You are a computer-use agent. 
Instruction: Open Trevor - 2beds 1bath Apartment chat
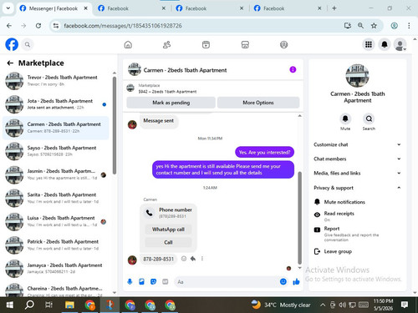click(x=56, y=81)
